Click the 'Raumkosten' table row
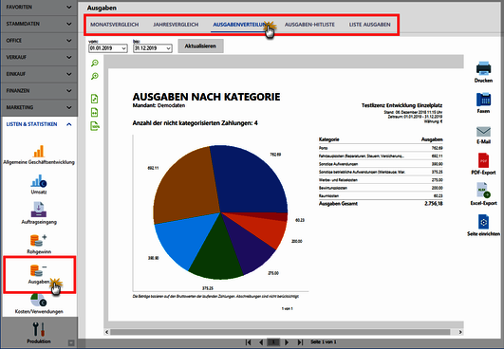Viewport: 504px width, 349px height. 381,196
